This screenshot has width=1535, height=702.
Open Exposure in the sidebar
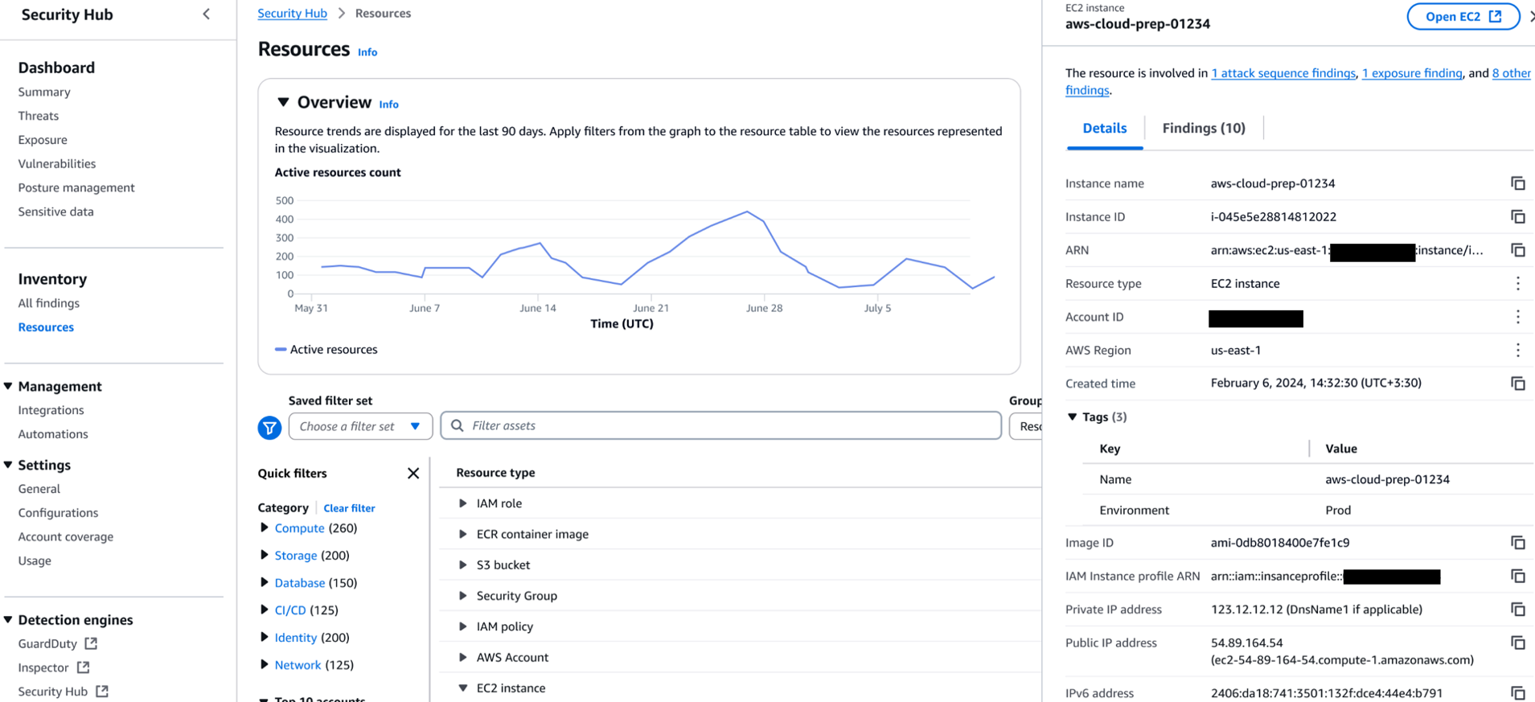click(43, 140)
